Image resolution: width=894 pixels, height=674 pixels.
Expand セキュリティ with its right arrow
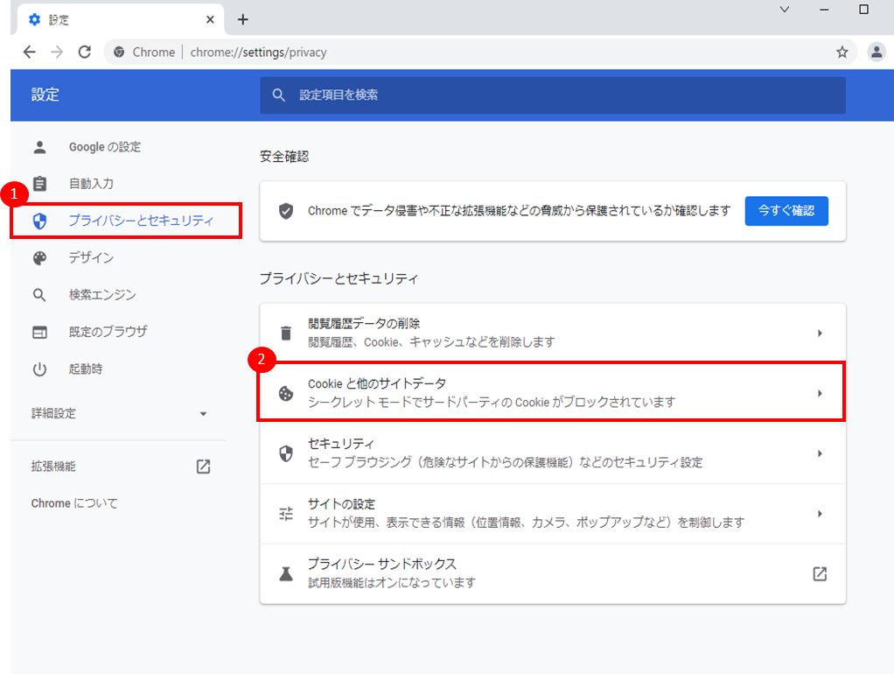[820, 453]
